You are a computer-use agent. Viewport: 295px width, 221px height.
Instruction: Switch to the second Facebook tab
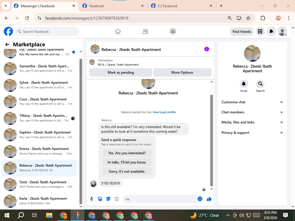tap(113, 6)
